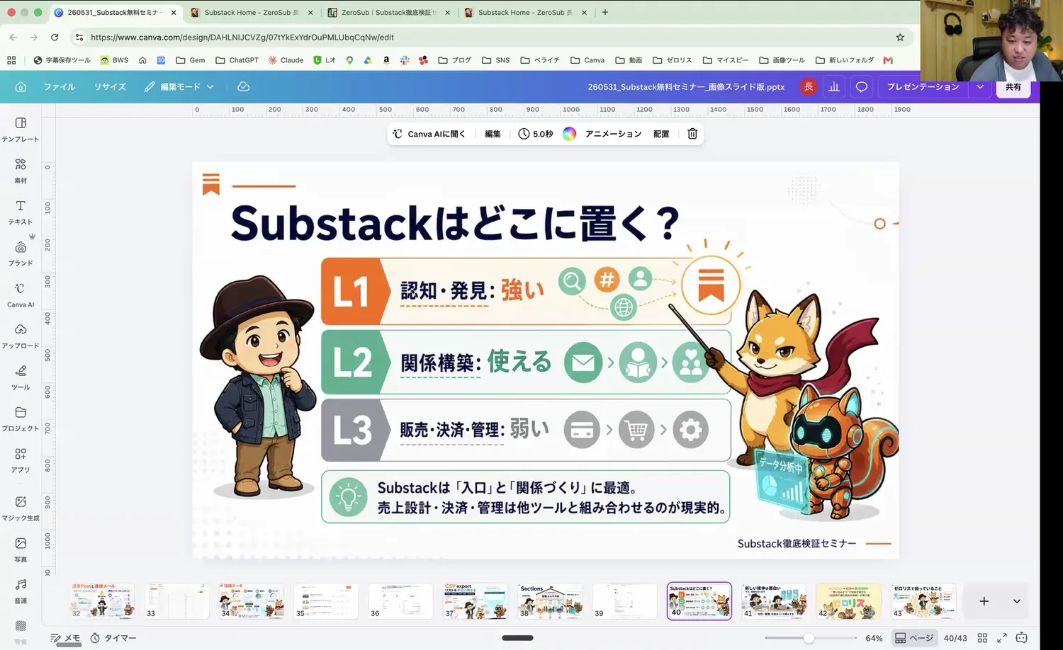Open the ブランド (Brand) sidebar panel

click(21, 253)
